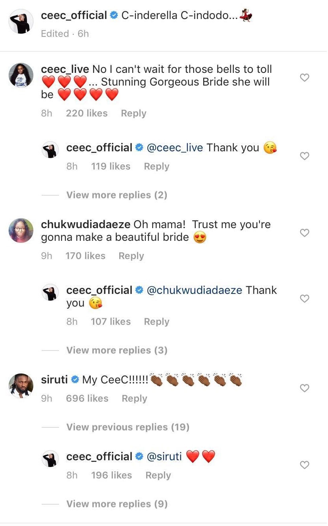
Task: Open the @chukwudiadaeze mention link
Action: click(x=194, y=290)
